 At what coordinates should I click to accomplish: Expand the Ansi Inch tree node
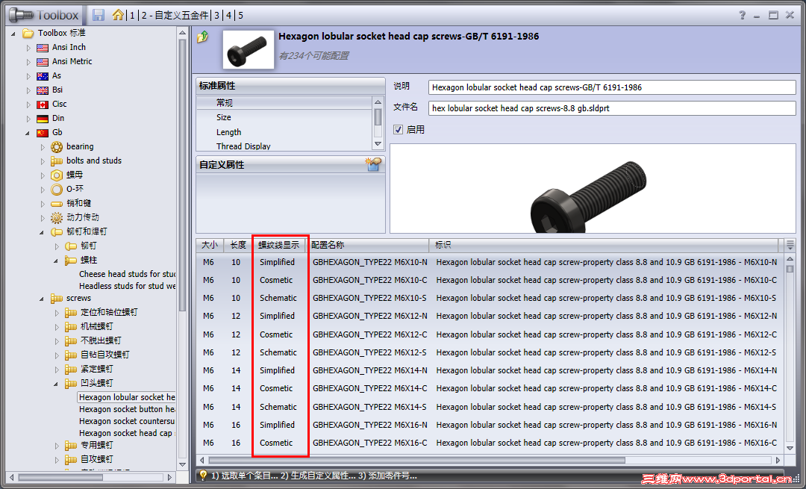(x=28, y=47)
